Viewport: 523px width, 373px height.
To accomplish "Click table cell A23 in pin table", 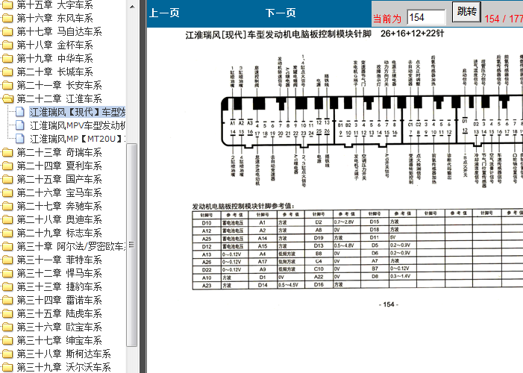I will [207, 286].
